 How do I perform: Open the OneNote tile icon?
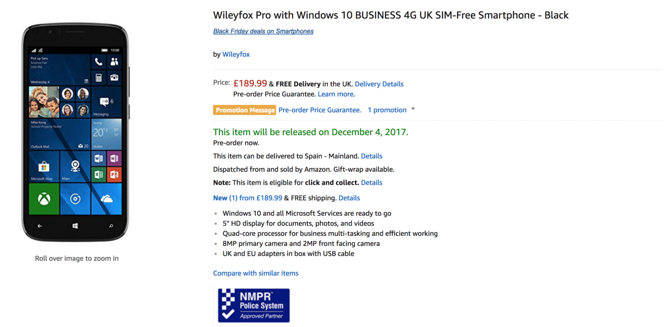[113, 158]
